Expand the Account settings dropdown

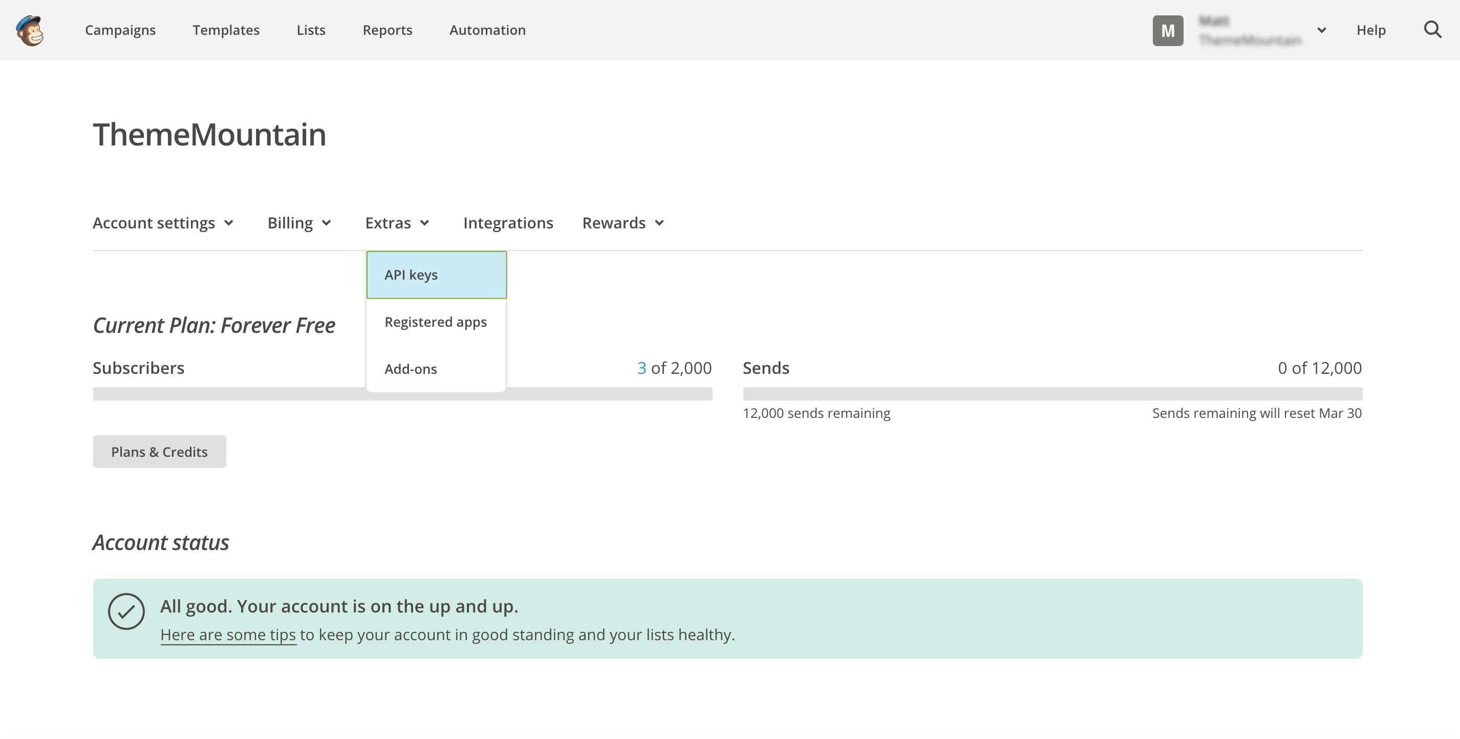(163, 223)
